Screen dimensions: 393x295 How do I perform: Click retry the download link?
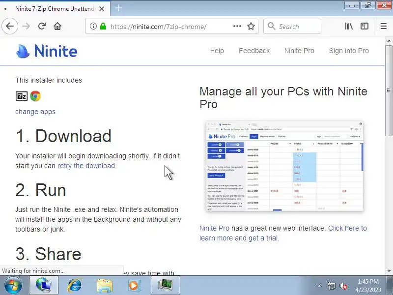86,166
